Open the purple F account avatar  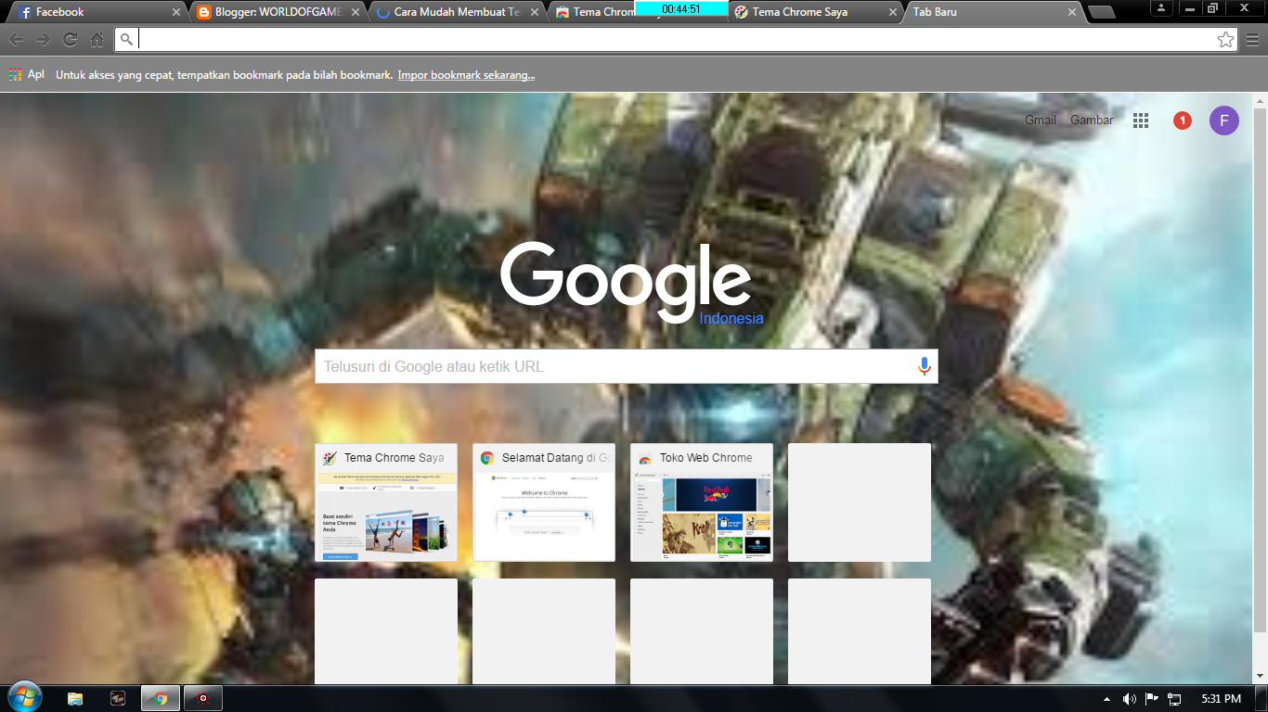tap(1224, 121)
